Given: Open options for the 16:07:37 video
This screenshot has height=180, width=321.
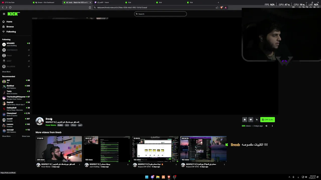Looking at the screenshot, I should [128, 164].
